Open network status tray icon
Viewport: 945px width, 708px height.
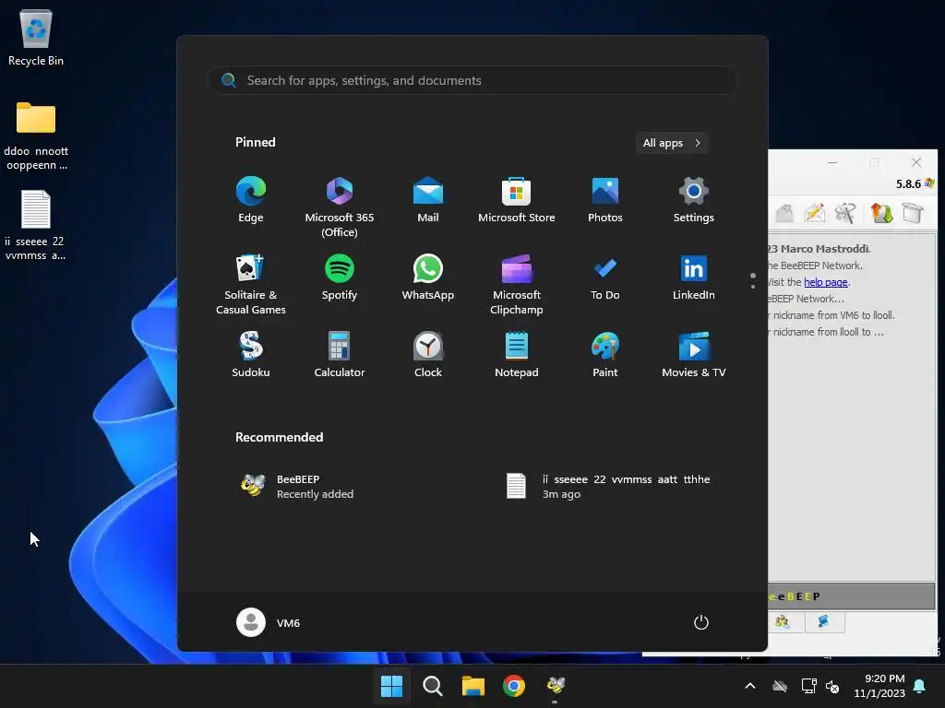point(808,686)
